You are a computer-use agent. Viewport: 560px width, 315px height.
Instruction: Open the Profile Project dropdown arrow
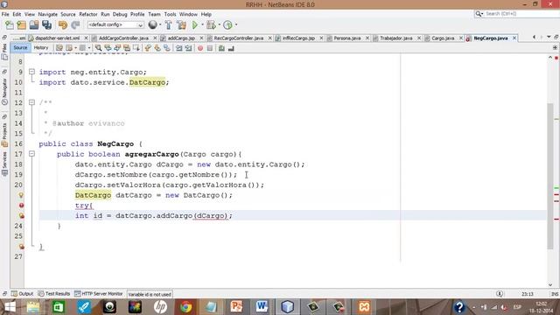236,24
